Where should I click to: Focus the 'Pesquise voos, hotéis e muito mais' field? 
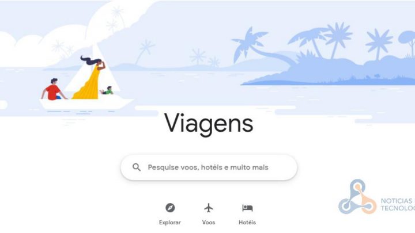click(x=209, y=167)
